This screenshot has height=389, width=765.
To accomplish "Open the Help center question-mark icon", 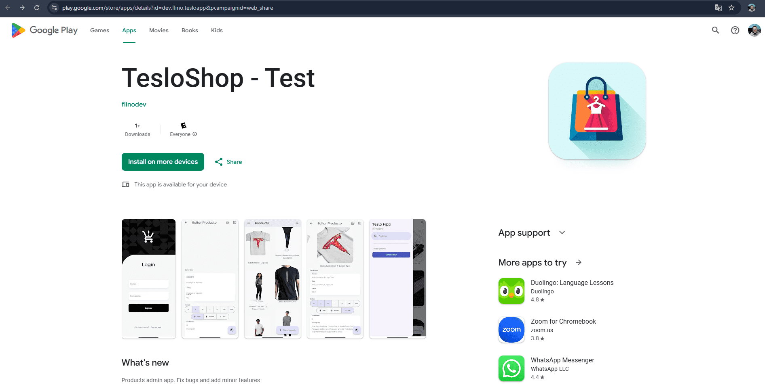I will (735, 30).
